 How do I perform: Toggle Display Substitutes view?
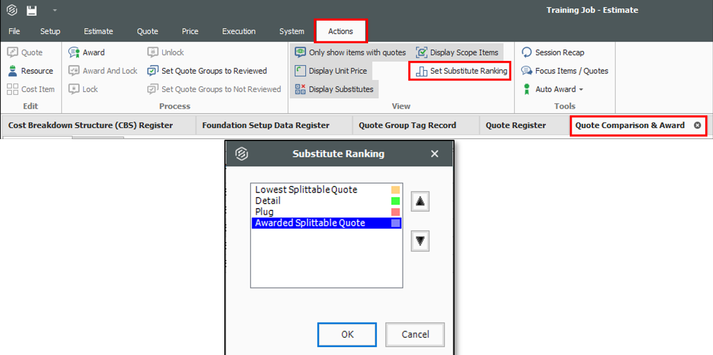pyautogui.click(x=334, y=89)
